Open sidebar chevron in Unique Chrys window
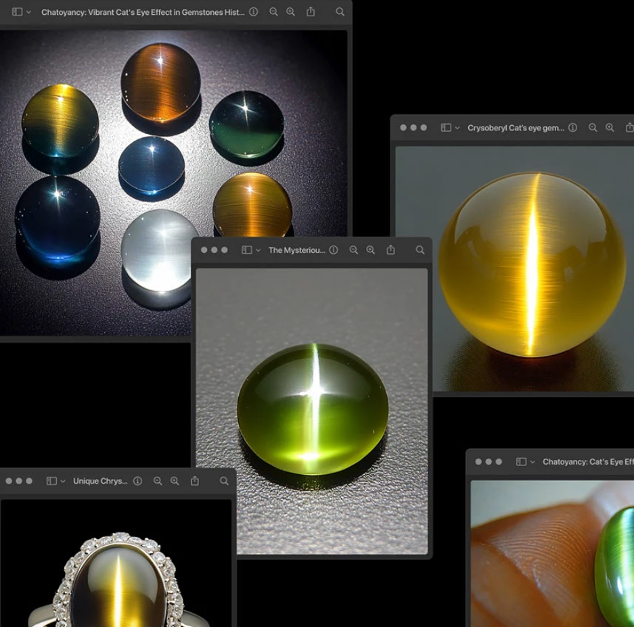 (63, 481)
